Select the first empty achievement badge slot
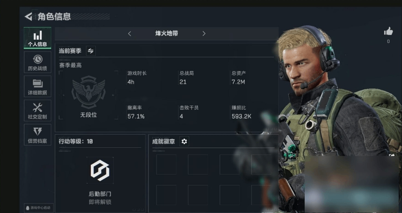The height and width of the screenshot is (213, 402). tap(166, 164)
